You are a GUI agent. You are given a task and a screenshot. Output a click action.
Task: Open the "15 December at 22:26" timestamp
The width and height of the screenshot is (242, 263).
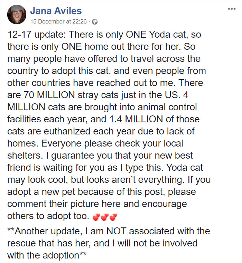[x=58, y=21]
